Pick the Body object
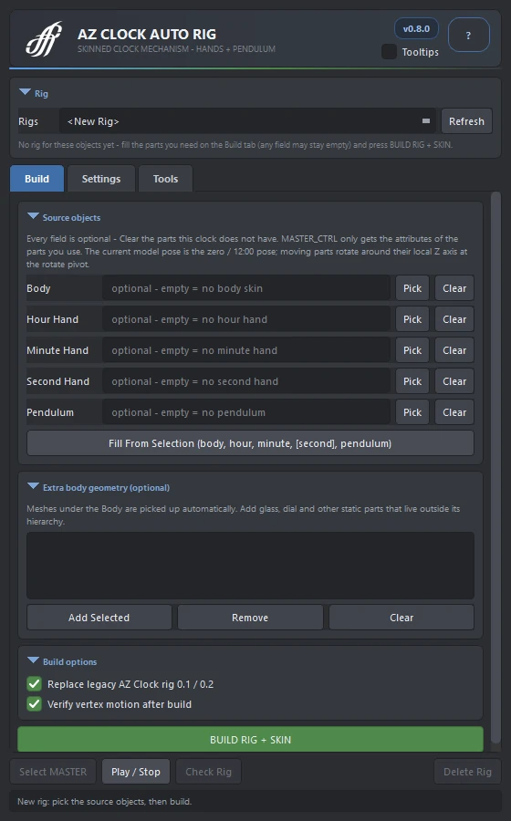Image resolution: width=511 pixels, height=821 pixels. 412,288
